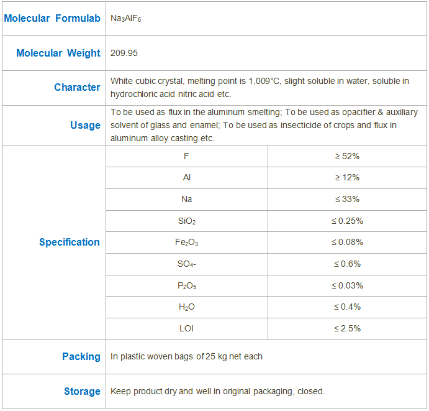Click the 209.95 molecular weight value
The height and width of the screenshot is (411, 429).
tap(124, 53)
